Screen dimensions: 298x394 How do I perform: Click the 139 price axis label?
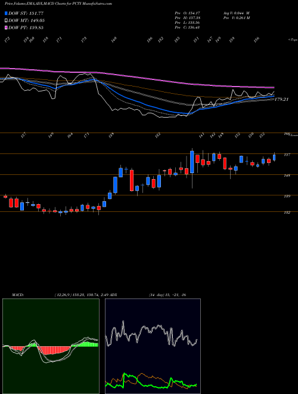tap(288, 196)
